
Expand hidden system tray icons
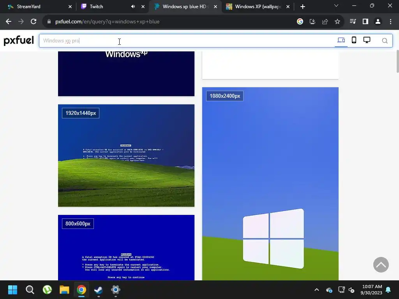[x=316, y=290]
